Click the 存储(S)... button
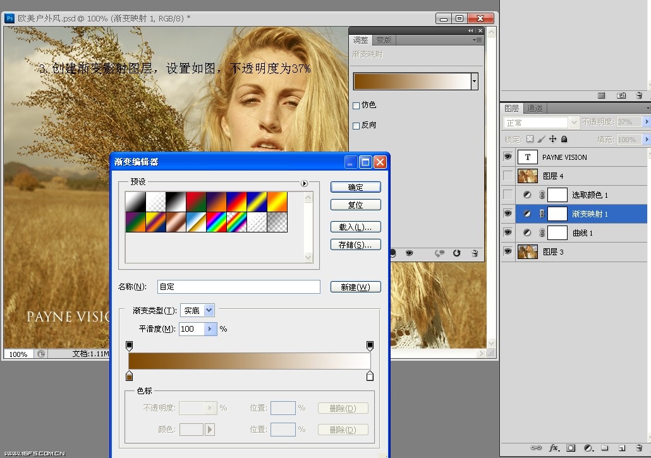The width and height of the screenshot is (651, 458). [355, 244]
